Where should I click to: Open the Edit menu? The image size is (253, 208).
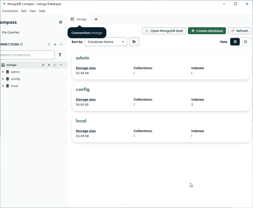[24, 11]
